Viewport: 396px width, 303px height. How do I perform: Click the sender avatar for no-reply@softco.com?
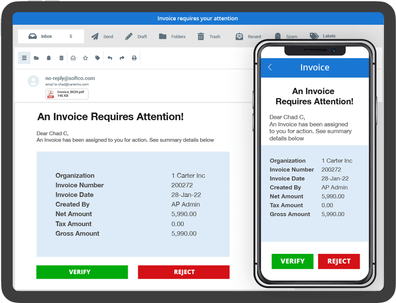[34, 80]
